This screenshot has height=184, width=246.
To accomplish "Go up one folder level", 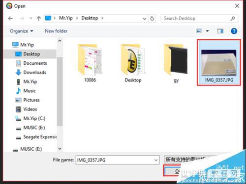I will point(39,18).
